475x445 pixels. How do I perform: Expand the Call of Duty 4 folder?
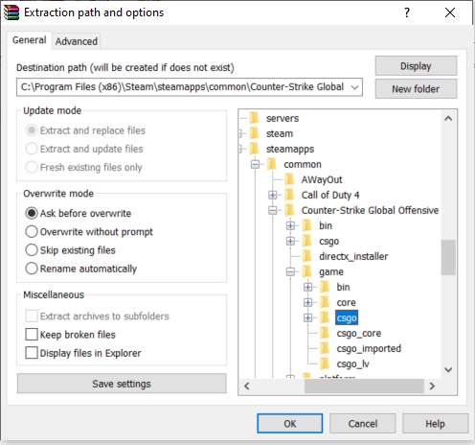[x=273, y=195]
